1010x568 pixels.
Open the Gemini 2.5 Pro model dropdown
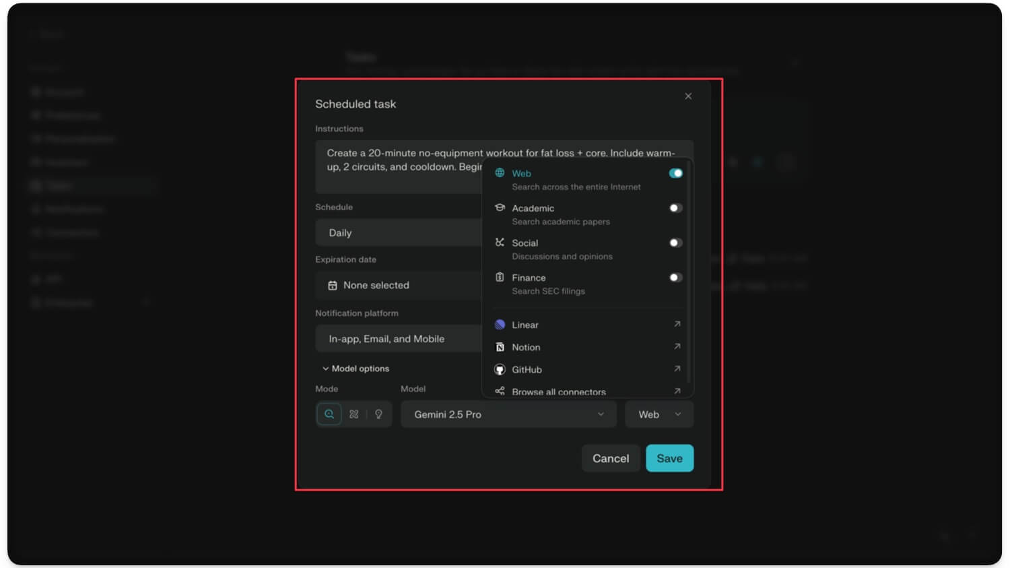click(508, 414)
